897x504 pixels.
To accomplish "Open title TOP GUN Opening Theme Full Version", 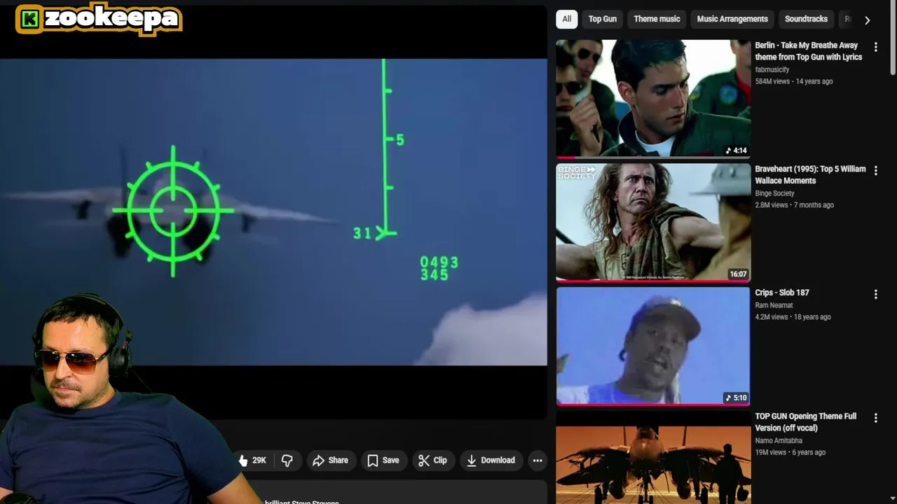I will pos(806,422).
